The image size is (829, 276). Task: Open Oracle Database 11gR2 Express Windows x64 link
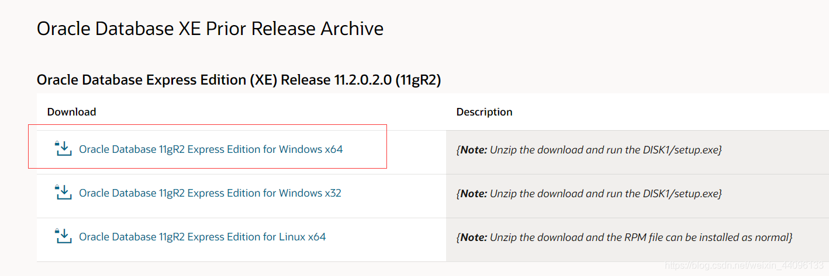[210, 149]
